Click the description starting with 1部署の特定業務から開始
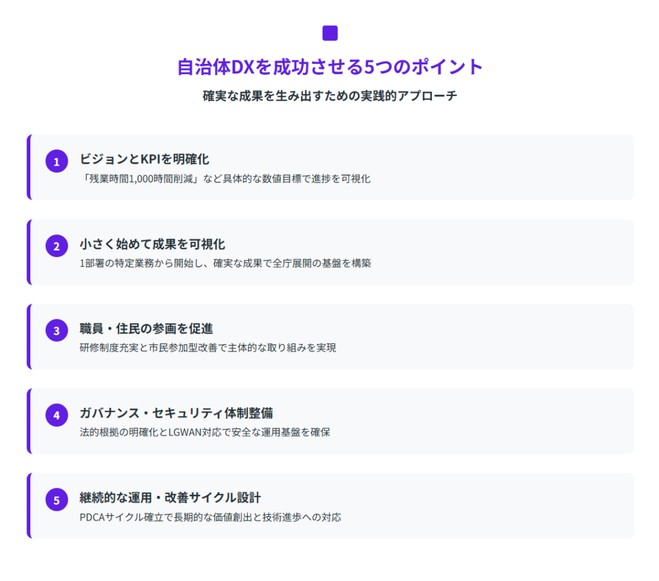The image size is (659, 581). tap(225, 263)
